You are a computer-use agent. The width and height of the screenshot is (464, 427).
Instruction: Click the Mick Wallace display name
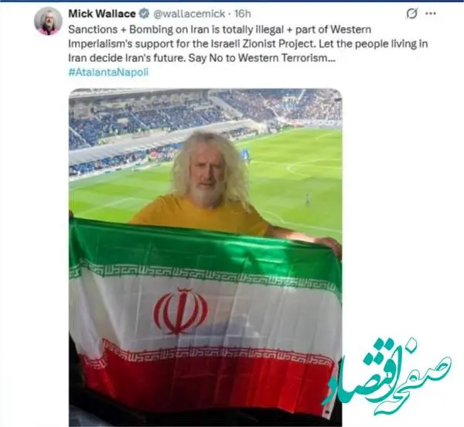(x=102, y=14)
